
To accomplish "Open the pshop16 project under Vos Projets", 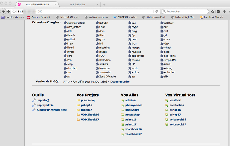I will (x=87, y=105).
